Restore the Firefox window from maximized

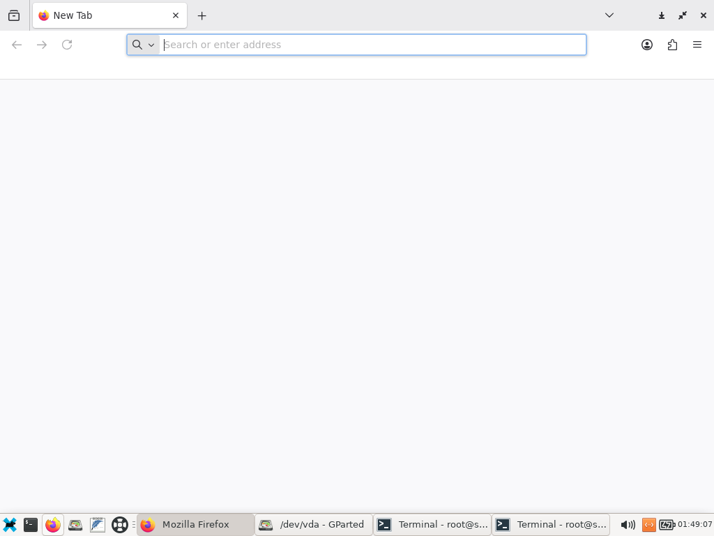683,15
